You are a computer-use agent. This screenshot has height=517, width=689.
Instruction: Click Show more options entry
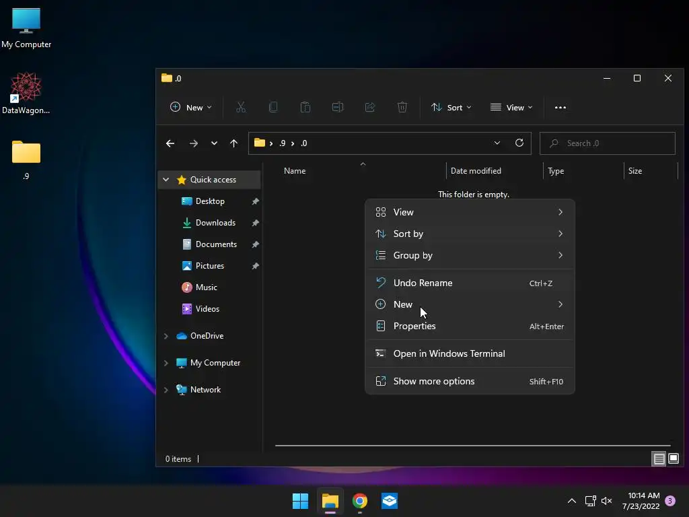click(470, 381)
